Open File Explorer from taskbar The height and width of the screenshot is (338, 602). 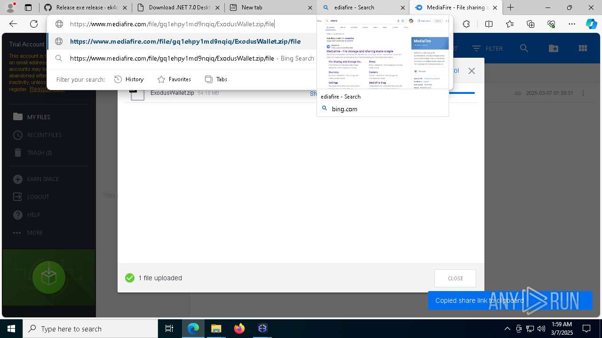(x=216, y=329)
